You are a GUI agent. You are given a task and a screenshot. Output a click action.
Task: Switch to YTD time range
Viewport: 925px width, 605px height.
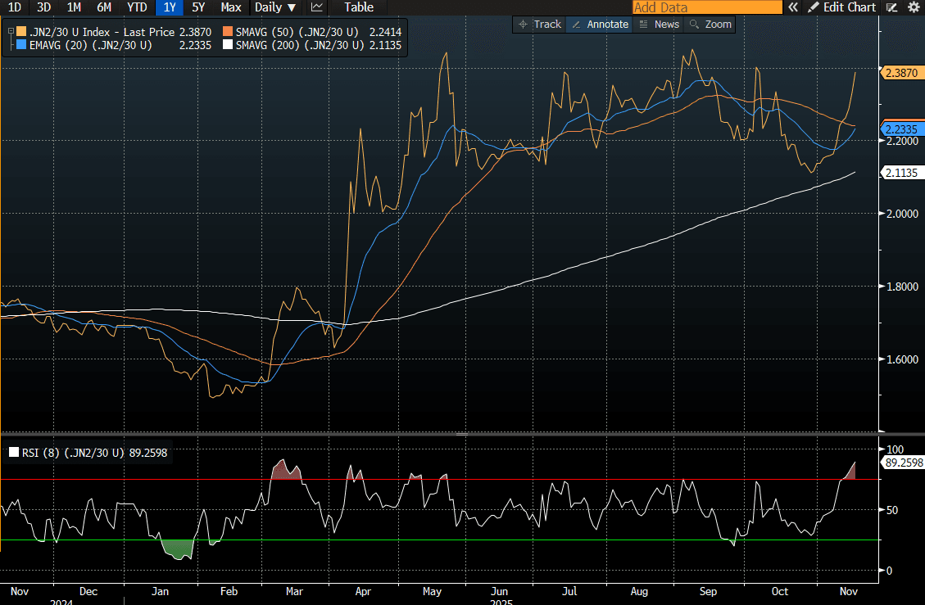(x=137, y=7)
